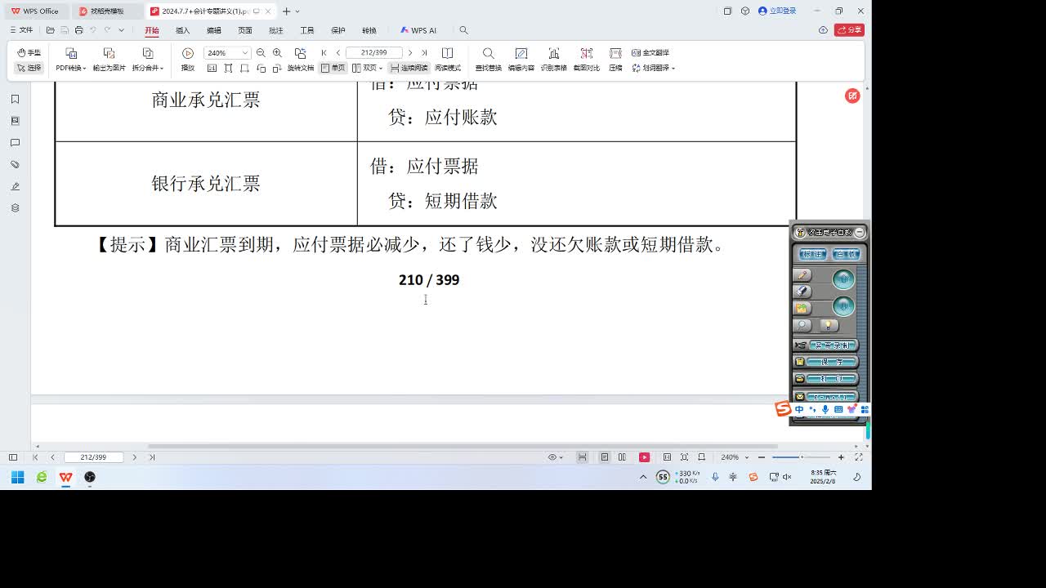Switch to the 工具 ribbon tab
Viewport: 1046px width, 588px height.
point(307,30)
